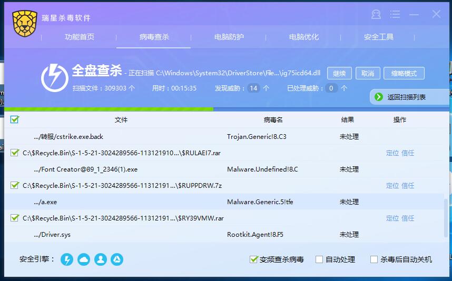Screen dimensions: 452x281
Task: Click the 发现威胁 count 14
Action: (254, 88)
